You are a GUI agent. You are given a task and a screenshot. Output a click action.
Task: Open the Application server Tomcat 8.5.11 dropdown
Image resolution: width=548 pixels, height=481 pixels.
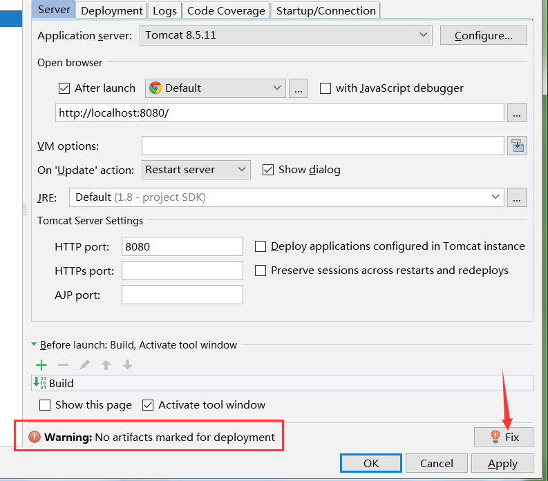pos(286,35)
